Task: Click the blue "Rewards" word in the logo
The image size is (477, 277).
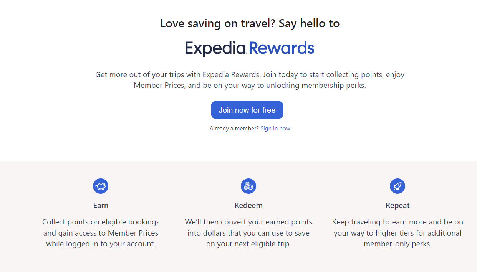Action: (282, 48)
